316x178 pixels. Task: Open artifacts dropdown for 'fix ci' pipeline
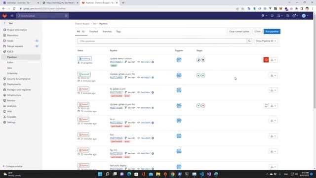273,121
